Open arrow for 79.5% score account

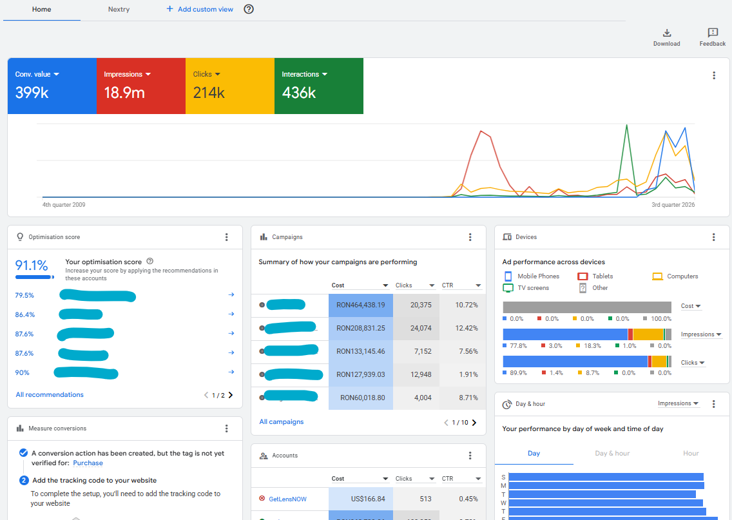click(231, 295)
